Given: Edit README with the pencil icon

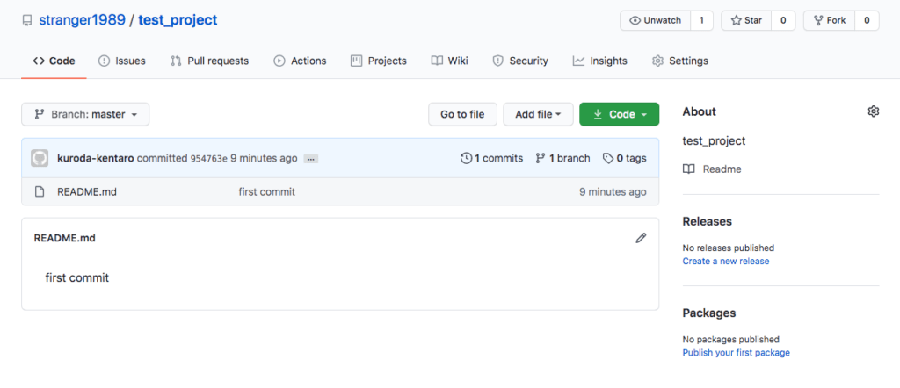Looking at the screenshot, I should pyautogui.click(x=641, y=238).
